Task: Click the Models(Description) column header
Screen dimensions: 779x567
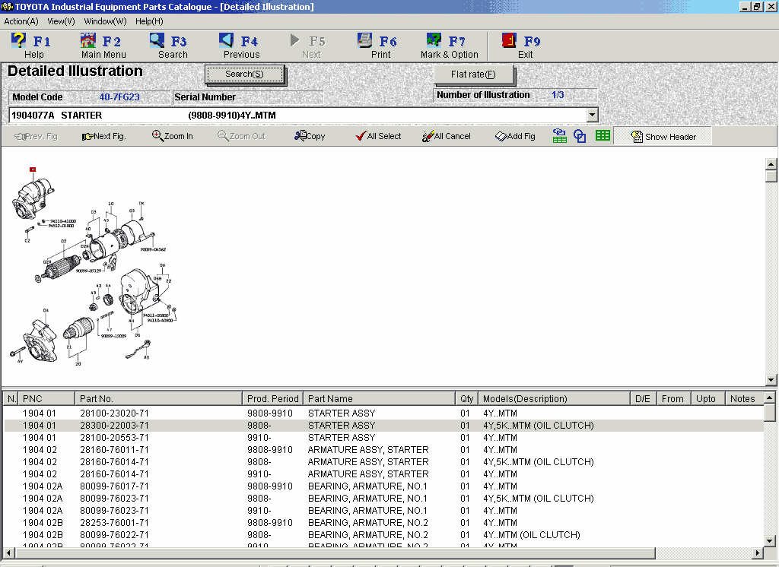Action: point(554,399)
